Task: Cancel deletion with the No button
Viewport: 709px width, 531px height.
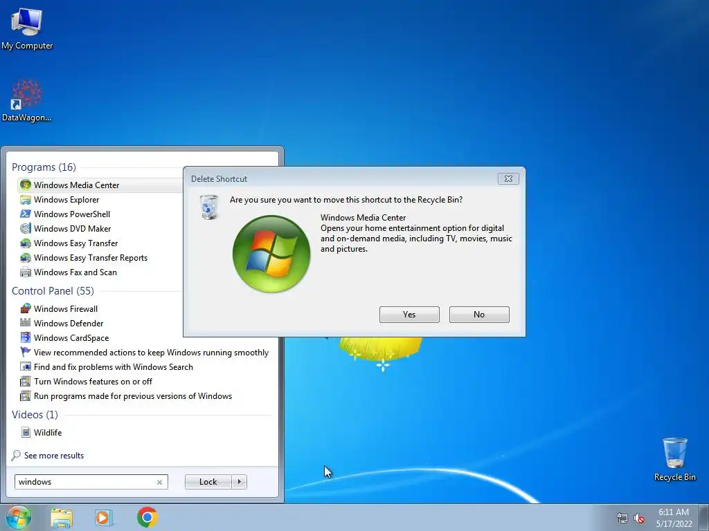Action: point(479,315)
